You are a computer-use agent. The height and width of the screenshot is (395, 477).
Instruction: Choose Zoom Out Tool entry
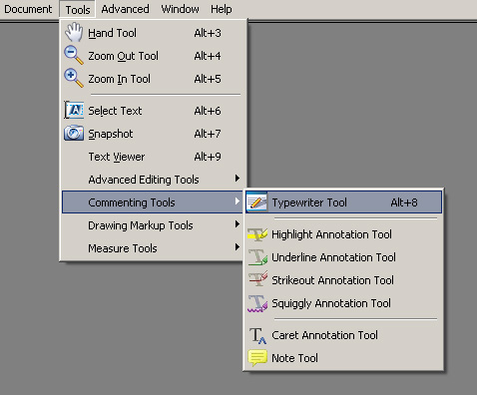(x=153, y=56)
